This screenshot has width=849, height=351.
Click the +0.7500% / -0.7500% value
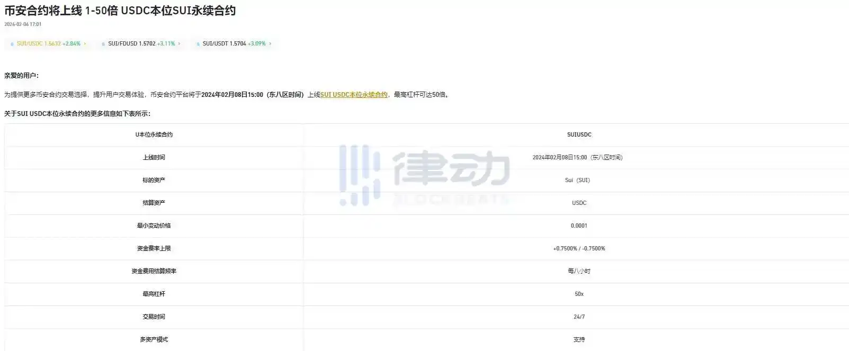point(579,249)
